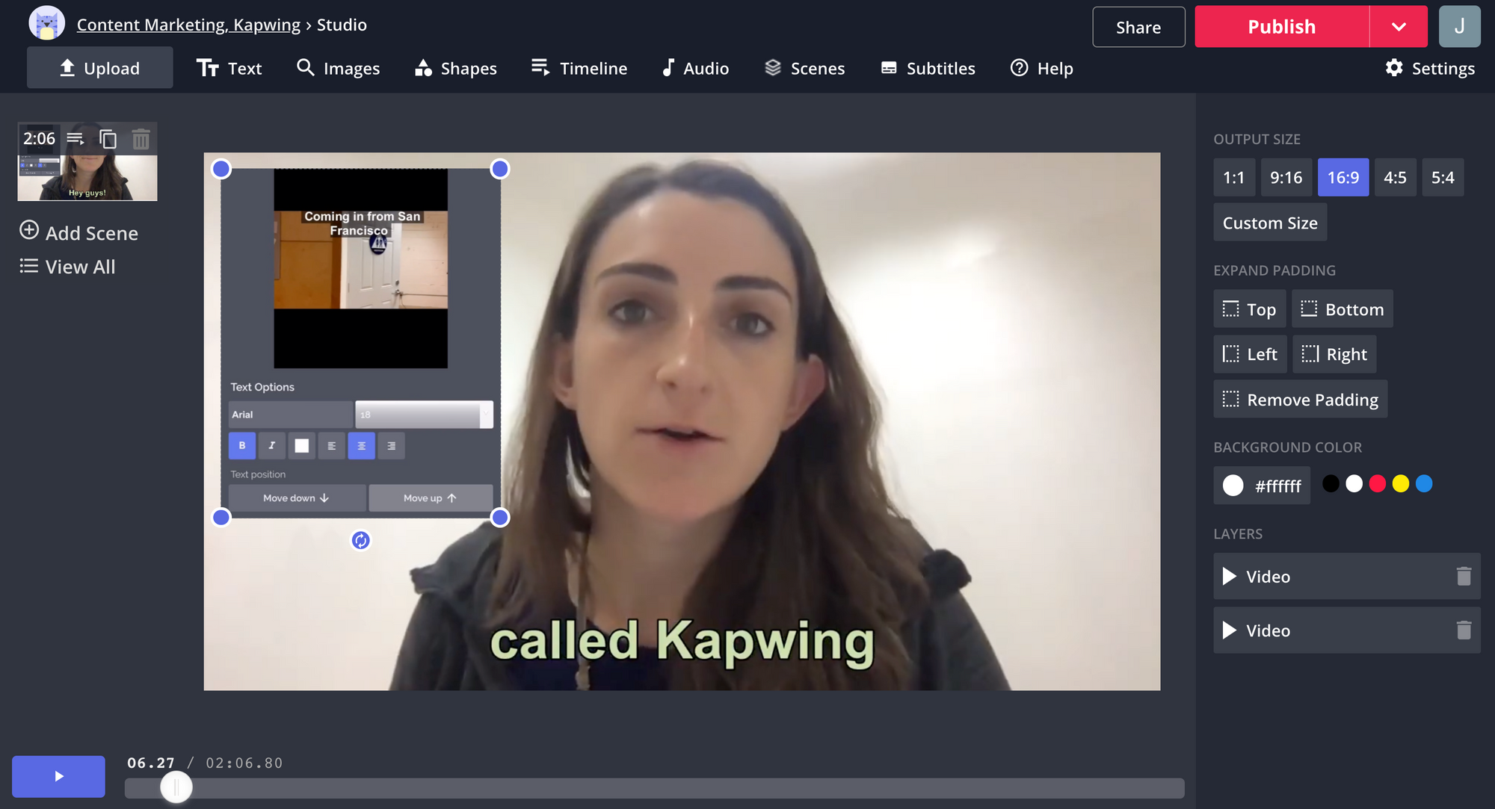Click the Add Scene plus icon
1495x809 pixels.
click(x=29, y=230)
